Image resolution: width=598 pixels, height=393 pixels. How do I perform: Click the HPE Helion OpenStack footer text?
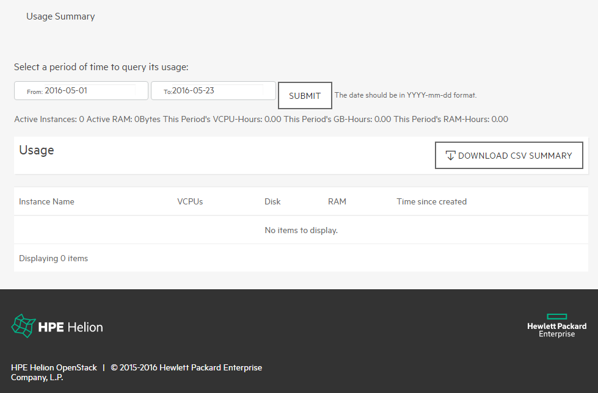click(54, 367)
